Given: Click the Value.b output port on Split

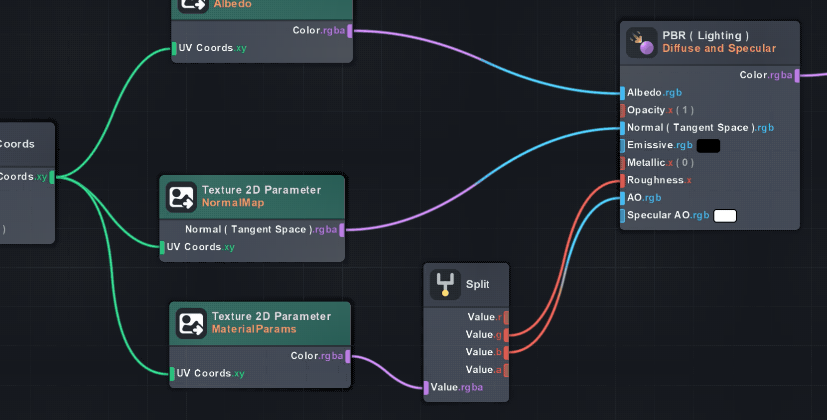Looking at the screenshot, I should point(506,352).
